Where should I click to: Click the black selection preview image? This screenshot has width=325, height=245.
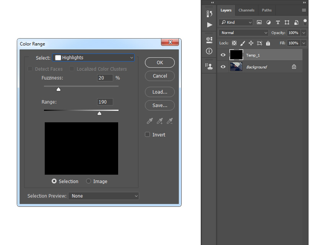(81, 148)
